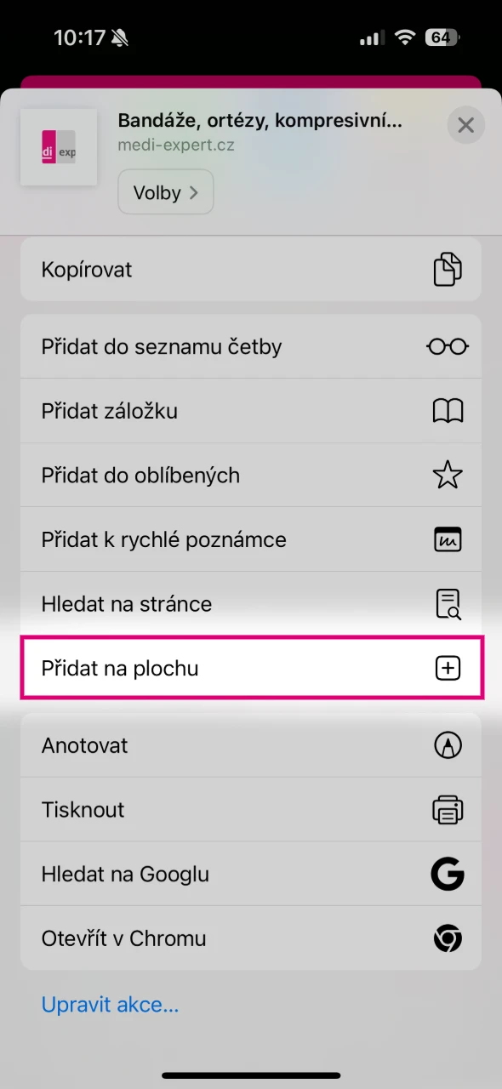Viewport: 502px width, 1089px height.
Task: Tap the find-on-page magnifier icon
Action: pos(448,604)
